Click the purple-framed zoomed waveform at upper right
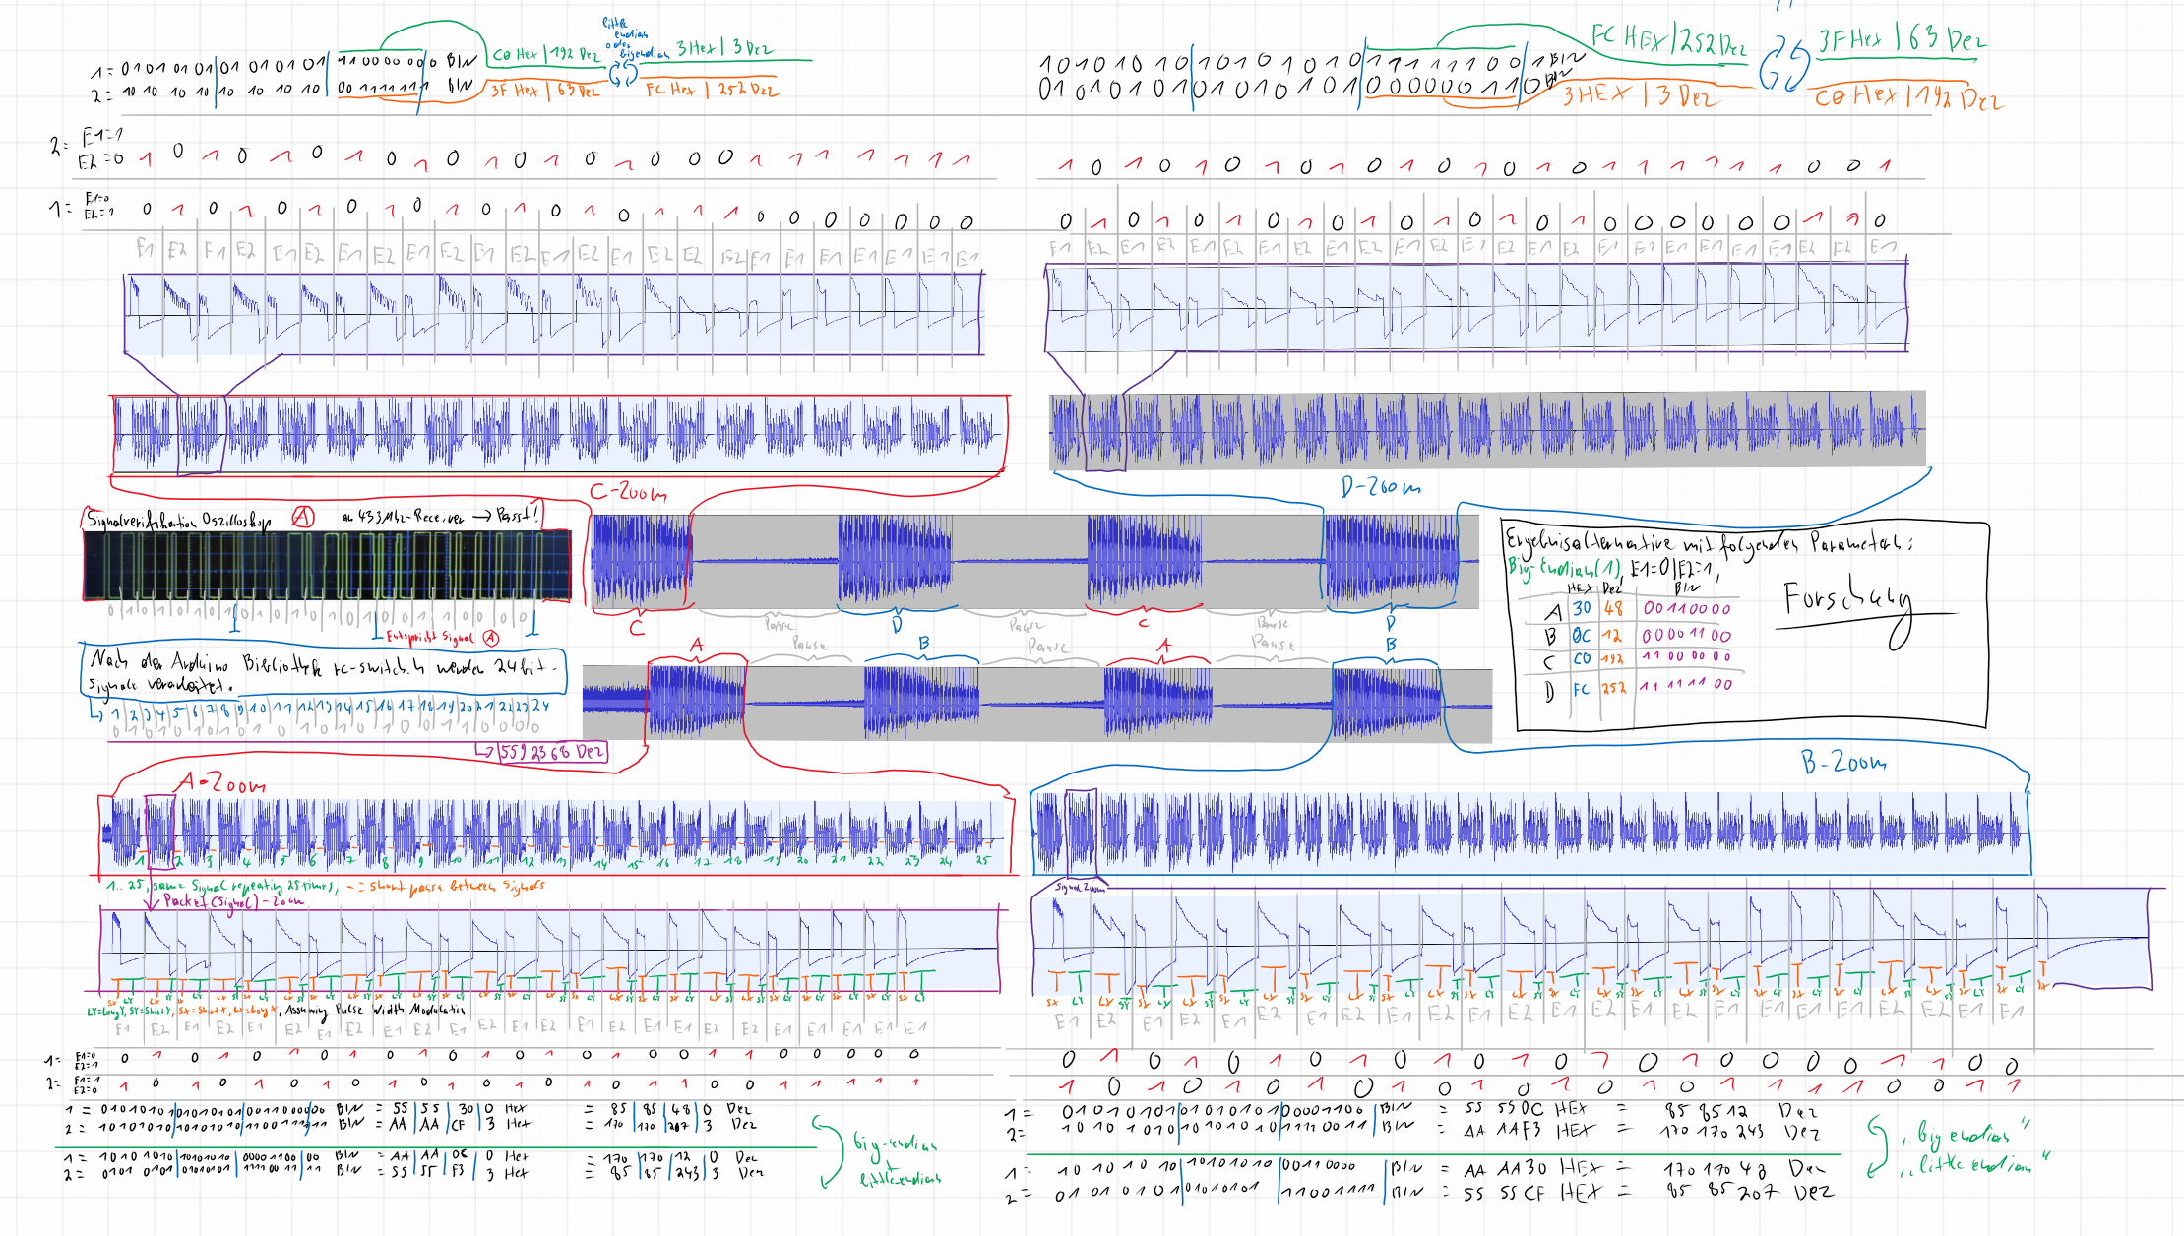 pos(1476,306)
